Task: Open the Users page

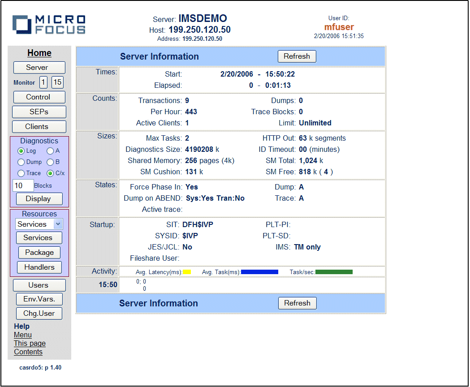Action: click(x=39, y=285)
